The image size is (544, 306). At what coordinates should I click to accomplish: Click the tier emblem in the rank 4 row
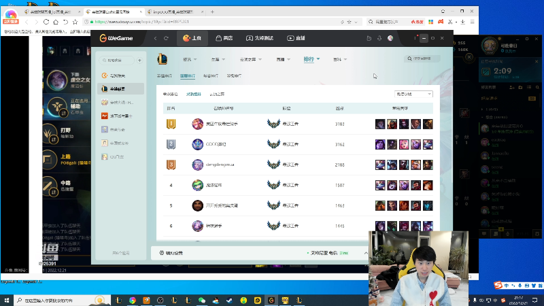tap(274, 185)
